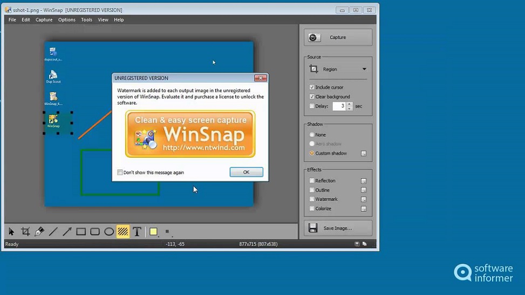Click the WinSnap title bar app icon
Image resolution: width=525 pixels, height=295 pixels.
[x=8, y=10]
